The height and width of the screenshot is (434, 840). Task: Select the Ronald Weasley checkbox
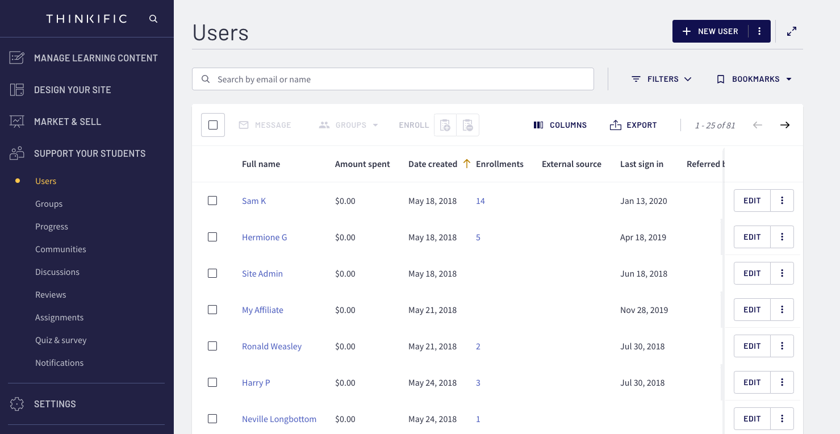click(212, 346)
